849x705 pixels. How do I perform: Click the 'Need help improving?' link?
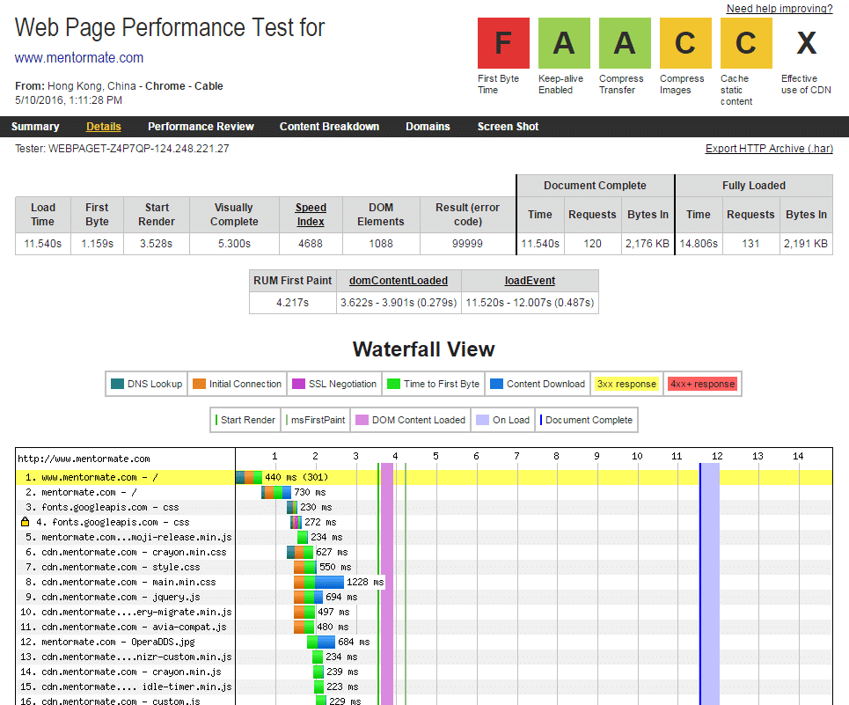pyautogui.click(x=779, y=9)
